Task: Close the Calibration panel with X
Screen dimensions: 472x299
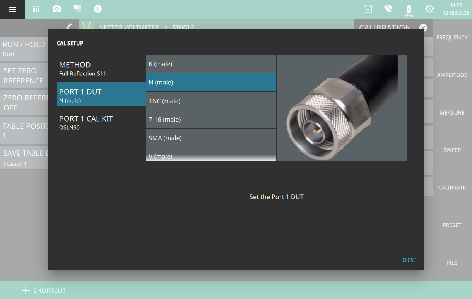Action: pos(423,28)
